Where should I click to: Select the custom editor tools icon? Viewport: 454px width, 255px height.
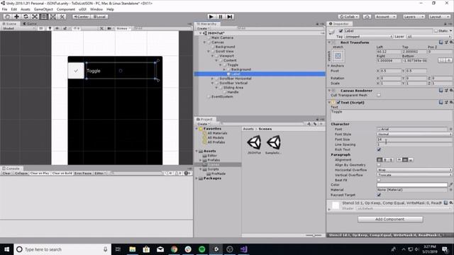point(62,16)
